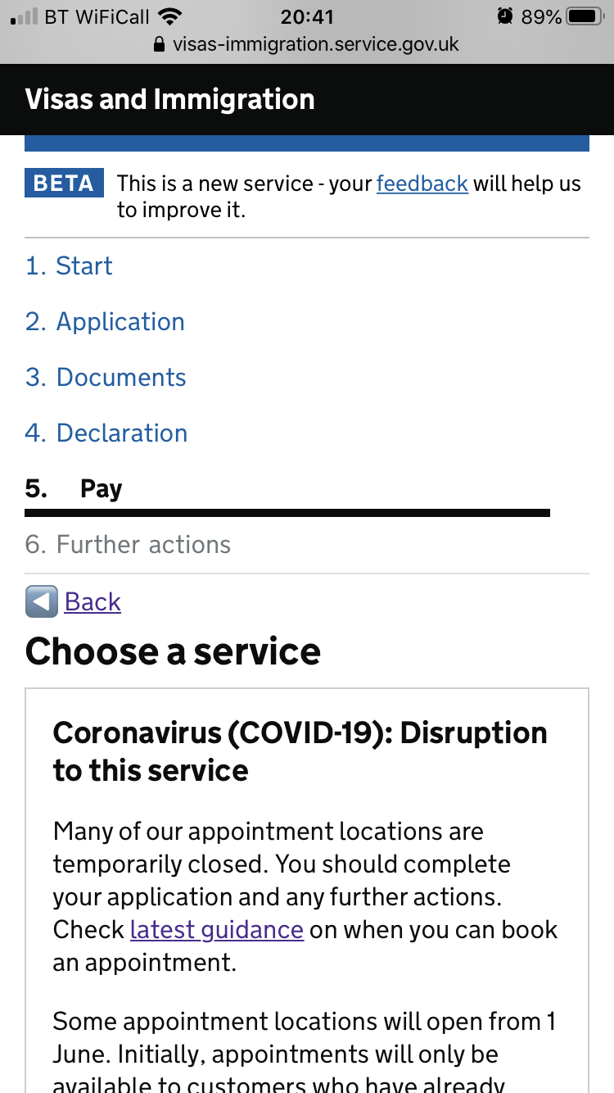Tap the 20:41 clock in status bar
This screenshot has height=1093, width=614.
pyautogui.click(x=307, y=16)
